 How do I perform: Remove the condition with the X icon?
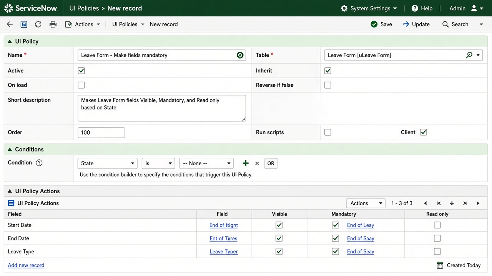(257, 163)
